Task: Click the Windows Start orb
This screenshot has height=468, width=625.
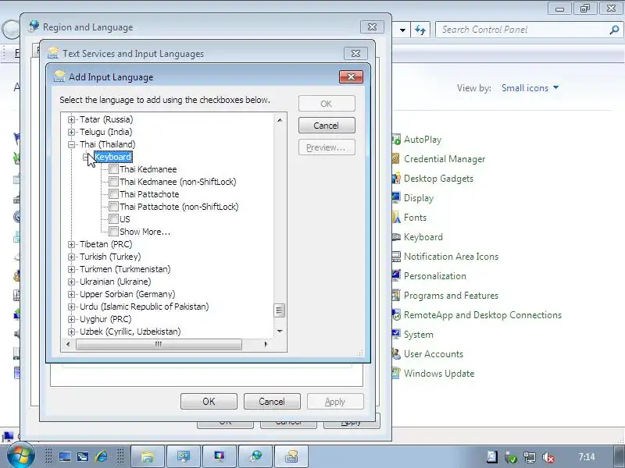Action: click(x=20, y=456)
